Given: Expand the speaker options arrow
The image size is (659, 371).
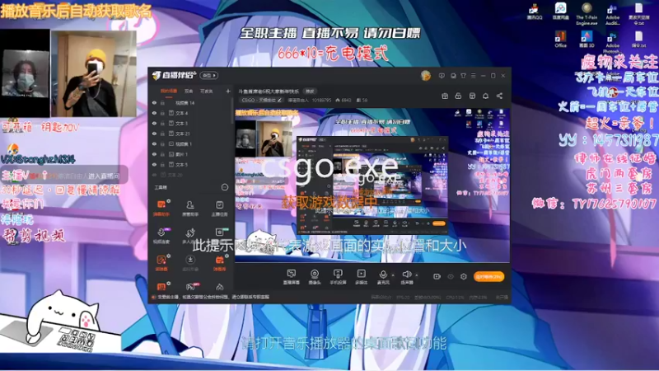Looking at the screenshot, I should [417, 275].
